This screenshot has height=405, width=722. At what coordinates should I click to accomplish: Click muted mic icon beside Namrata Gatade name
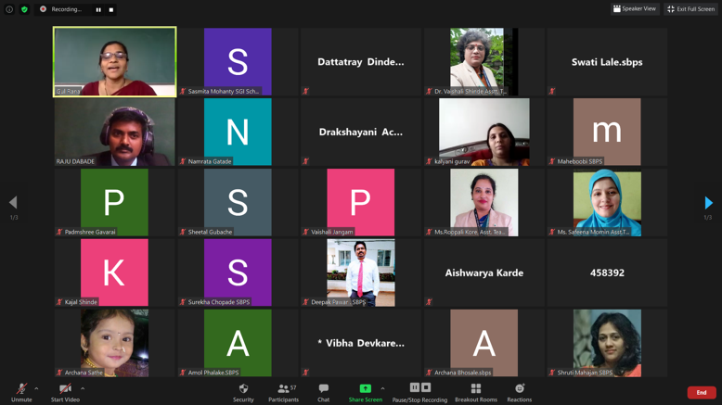pyautogui.click(x=183, y=161)
